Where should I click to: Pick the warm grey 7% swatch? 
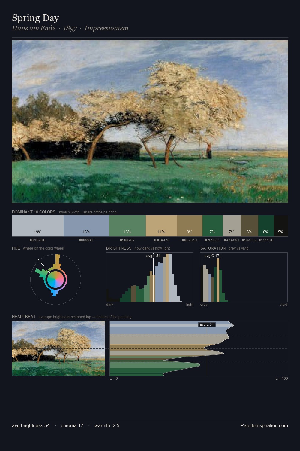click(232, 226)
